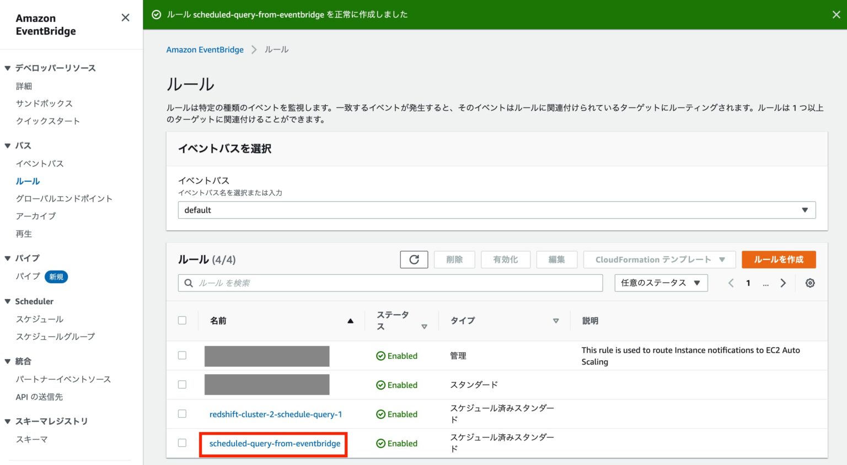Open the default event bus dropdown
This screenshot has height=465, width=847.
(x=496, y=210)
